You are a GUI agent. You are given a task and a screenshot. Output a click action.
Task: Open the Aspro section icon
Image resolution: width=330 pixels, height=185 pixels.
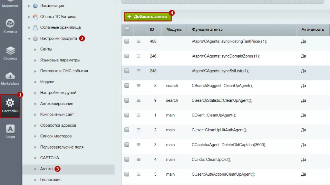(x=10, y=132)
